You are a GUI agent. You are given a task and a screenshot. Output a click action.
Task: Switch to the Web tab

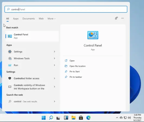[x=41, y=19]
